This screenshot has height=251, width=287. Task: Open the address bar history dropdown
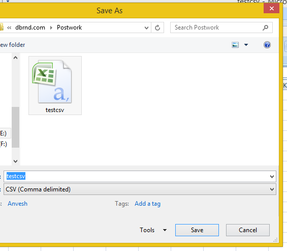tap(146, 28)
